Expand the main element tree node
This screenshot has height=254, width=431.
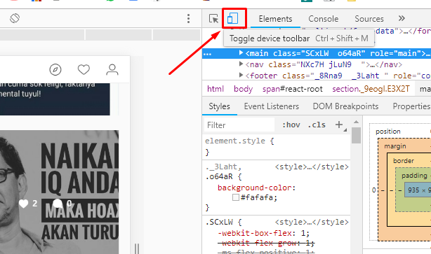pyautogui.click(x=241, y=52)
